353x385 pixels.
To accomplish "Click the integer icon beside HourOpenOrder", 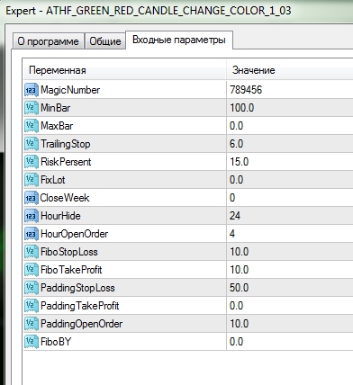I will pyautogui.click(x=32, y=234).
